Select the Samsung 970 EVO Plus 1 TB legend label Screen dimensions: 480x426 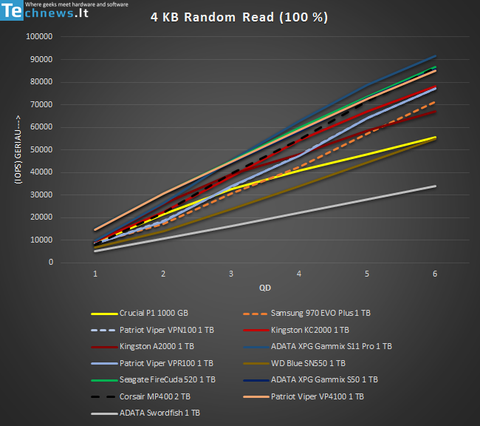tap(320, 313)
